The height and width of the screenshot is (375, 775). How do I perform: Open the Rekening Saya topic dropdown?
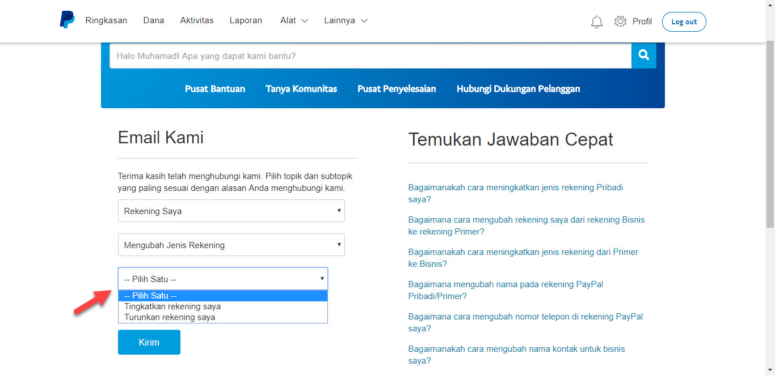[231, 210]
